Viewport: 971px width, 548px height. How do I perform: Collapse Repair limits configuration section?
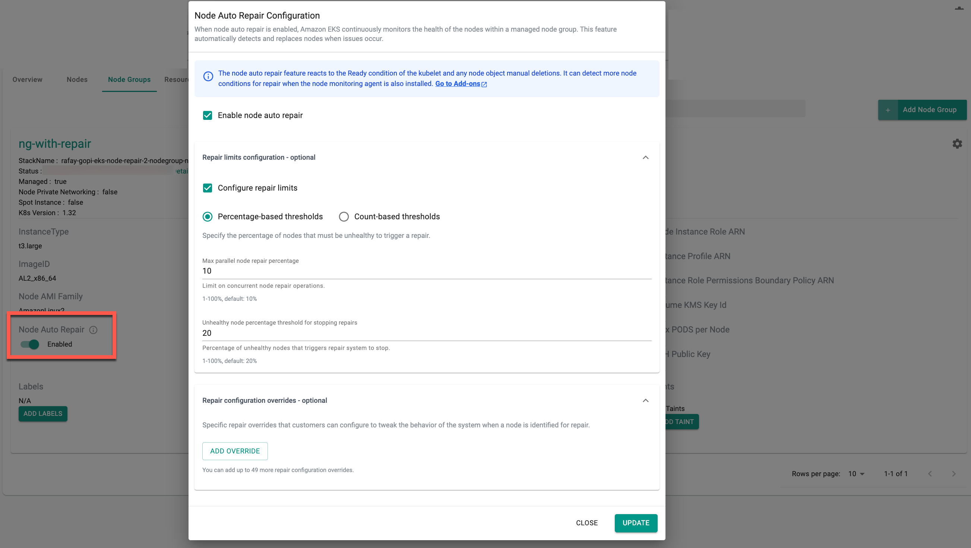point(645,157)
